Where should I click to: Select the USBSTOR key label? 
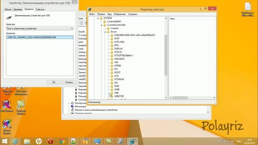(119, 96)
